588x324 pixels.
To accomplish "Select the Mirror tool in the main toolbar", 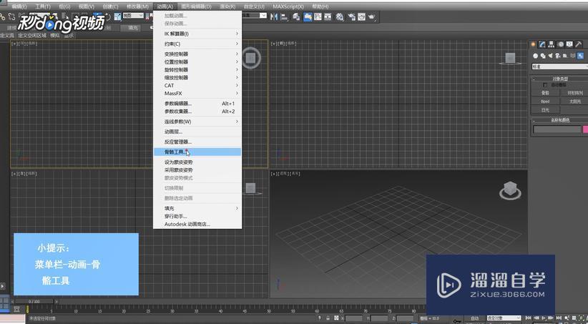I will click(274, 16).
